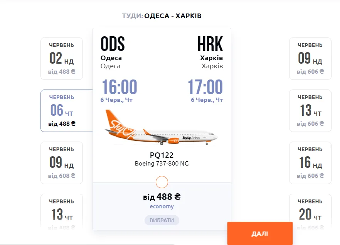Select the June 20 Thursday date card
340x245 pixels.
pyautogui.click(x=310, y=211)
